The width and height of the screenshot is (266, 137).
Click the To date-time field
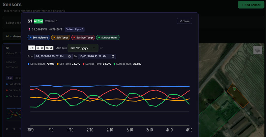click(x=97, y=56)
